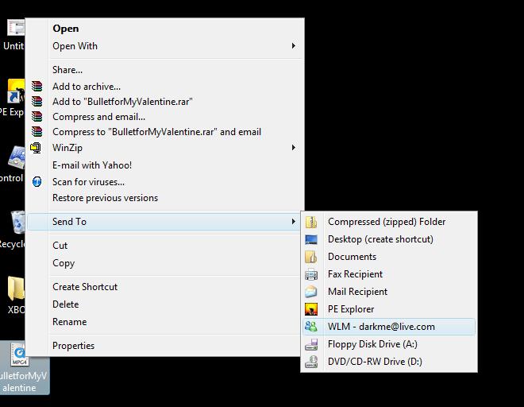Click Restore previous versions

(x=105, y=198)
